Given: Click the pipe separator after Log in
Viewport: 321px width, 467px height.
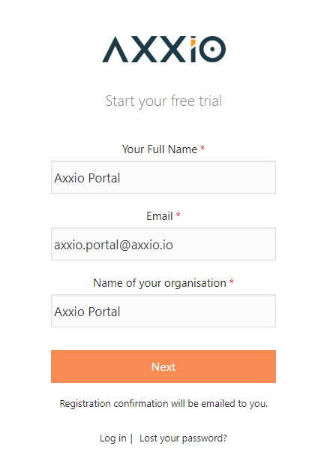Looking at the screenshot, I should pos(131,438).
